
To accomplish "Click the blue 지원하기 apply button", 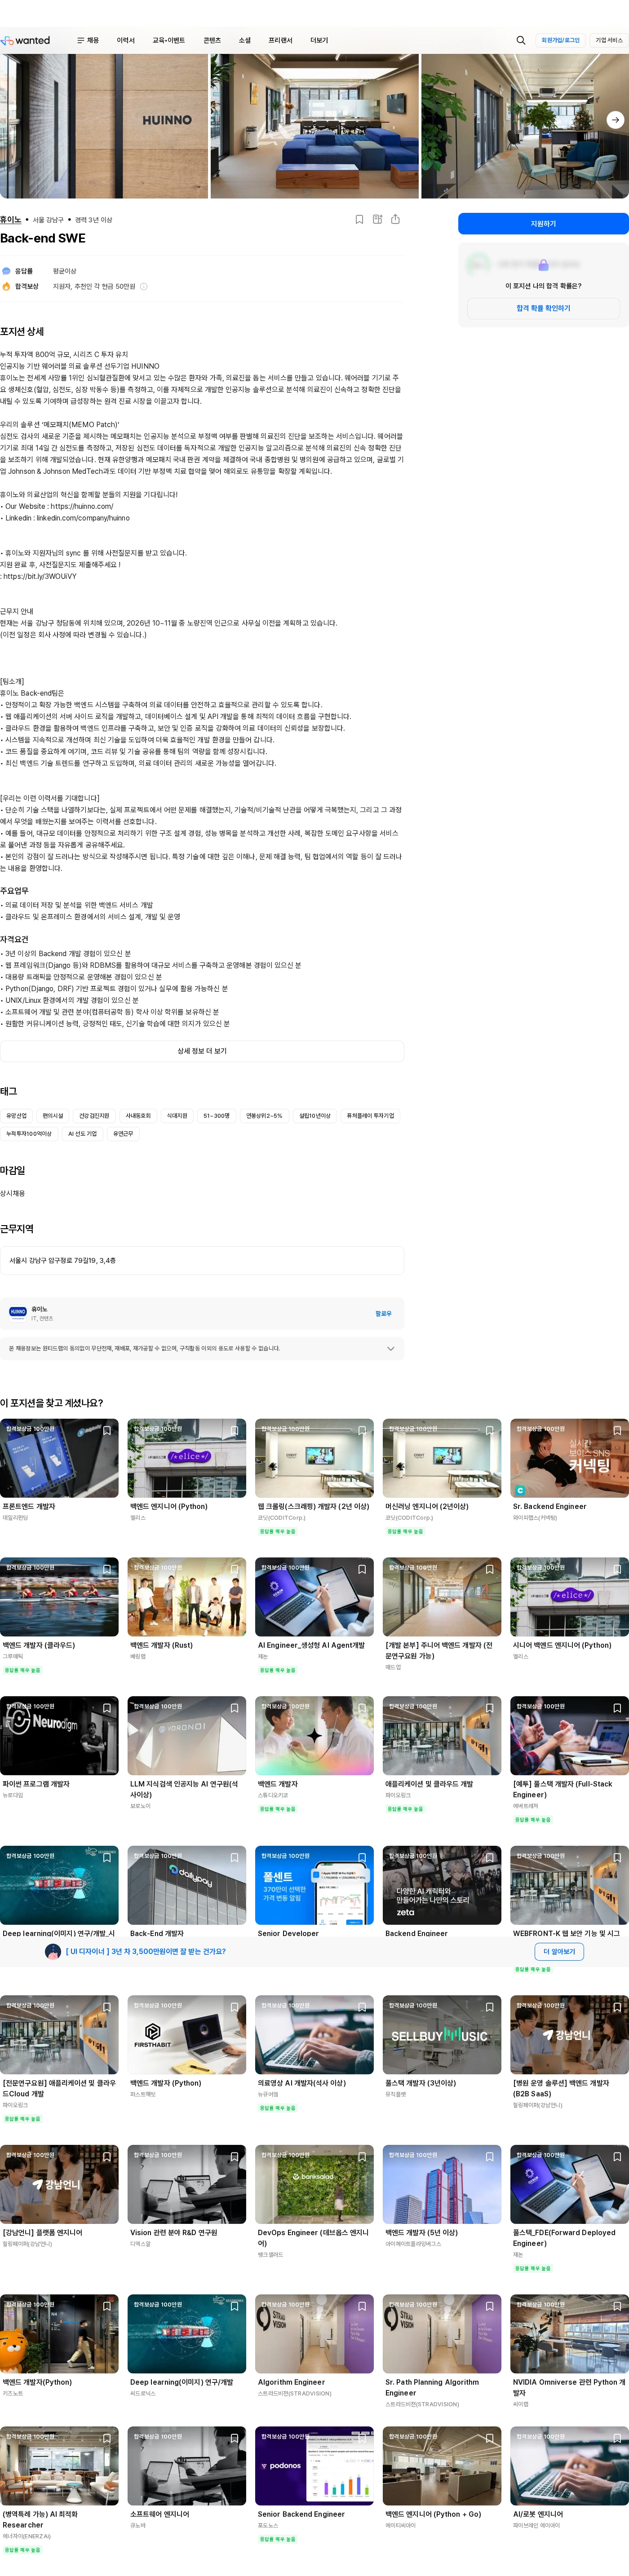I will [543, 224].
